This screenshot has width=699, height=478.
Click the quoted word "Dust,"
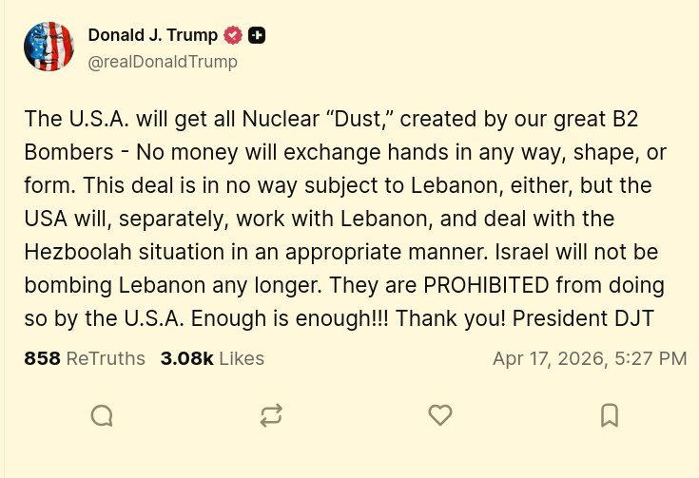point(347,119)
